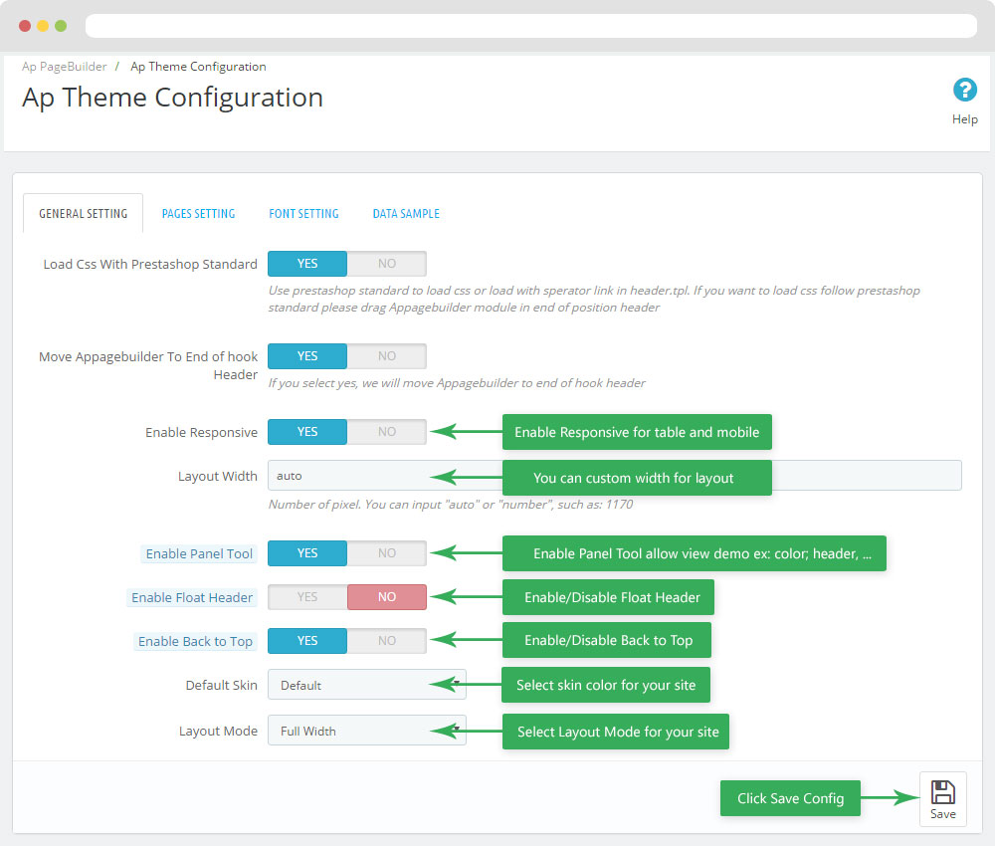The width and height of the screenshot is (995, 846).
Task: Turn on Enable Float Header with YES
Action: pos(307,597)
